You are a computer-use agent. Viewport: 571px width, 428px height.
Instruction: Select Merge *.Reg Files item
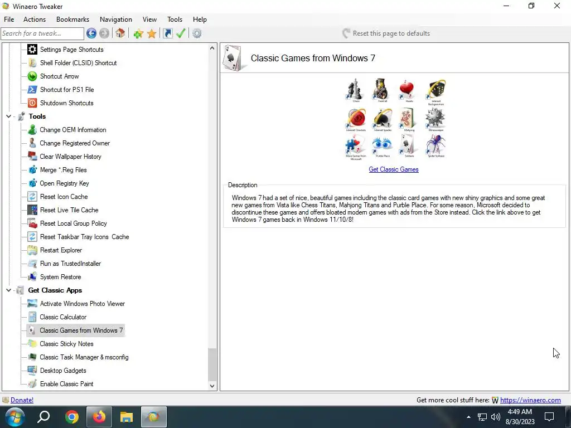click(63, 170)
